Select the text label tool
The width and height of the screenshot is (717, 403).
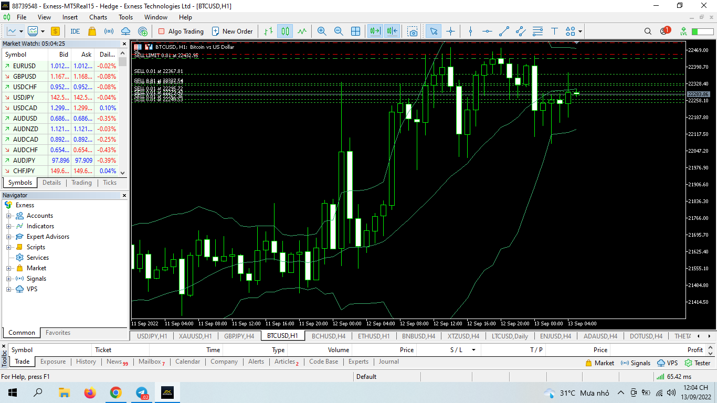(554, 31)
